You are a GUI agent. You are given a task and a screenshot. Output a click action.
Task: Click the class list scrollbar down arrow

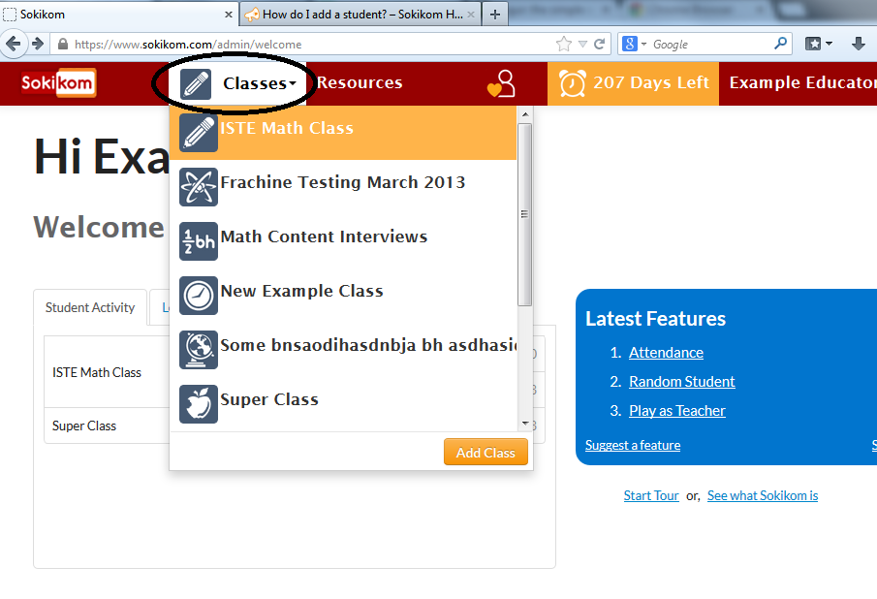[x=524, y=424]
